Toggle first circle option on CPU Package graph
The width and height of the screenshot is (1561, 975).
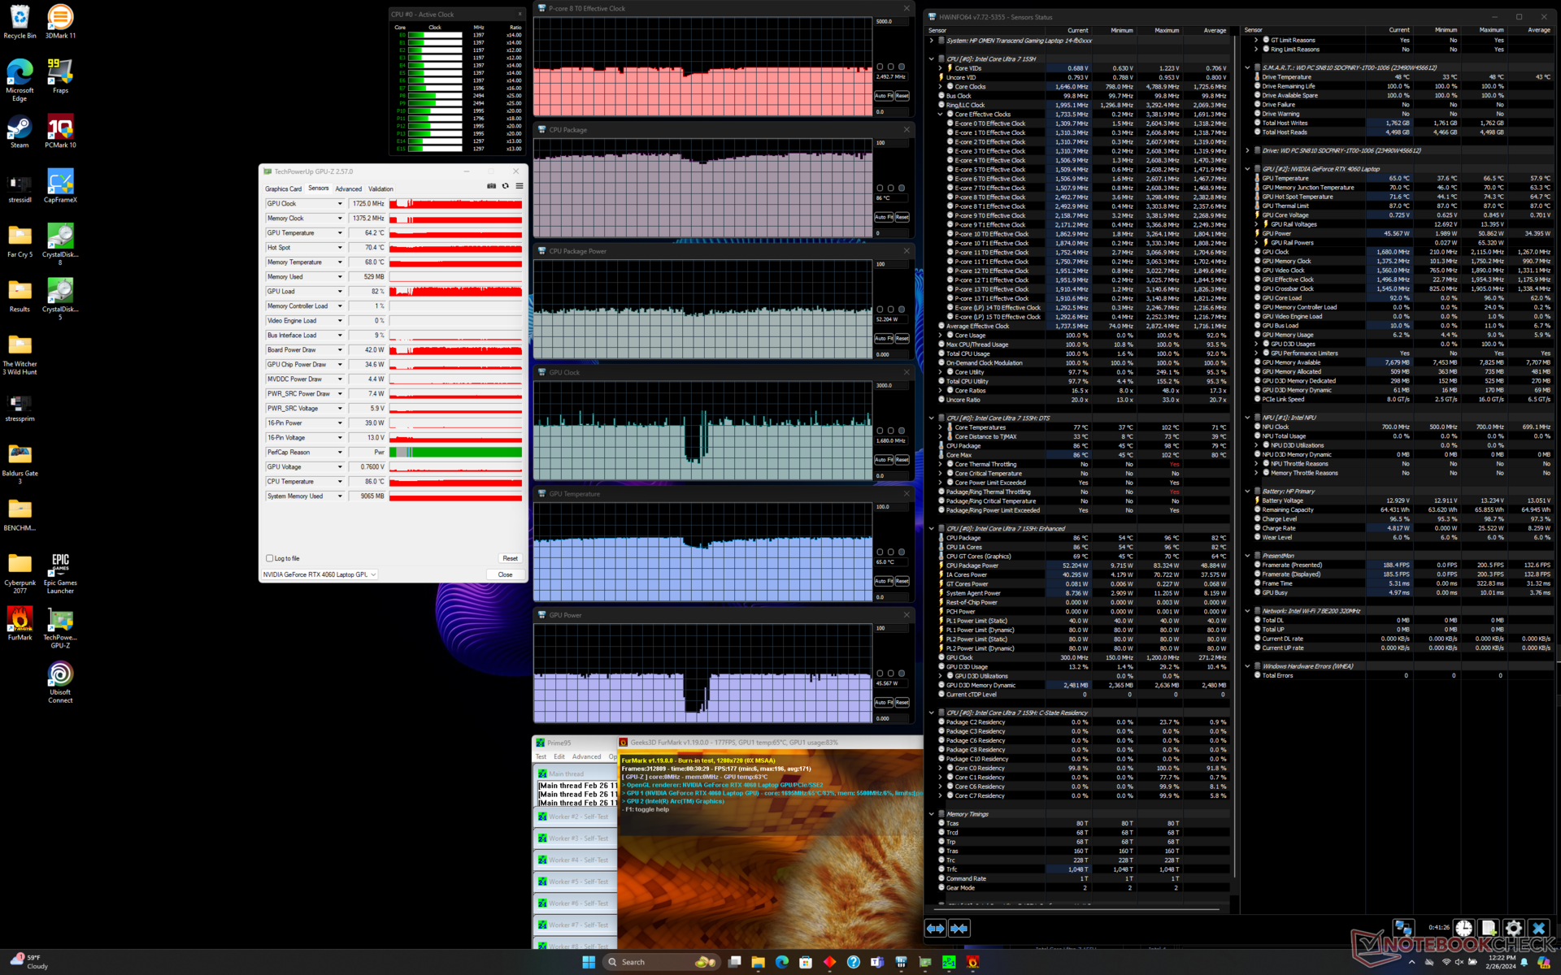point(880,188)
